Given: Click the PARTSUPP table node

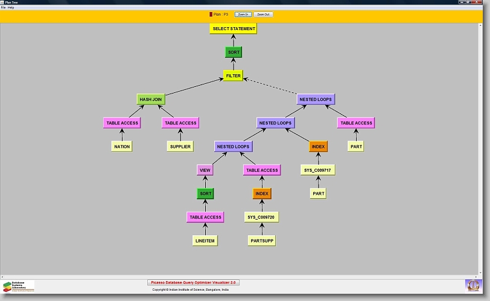Looking at the screenshot, I should pyautogui.click(x=262, y=240).
